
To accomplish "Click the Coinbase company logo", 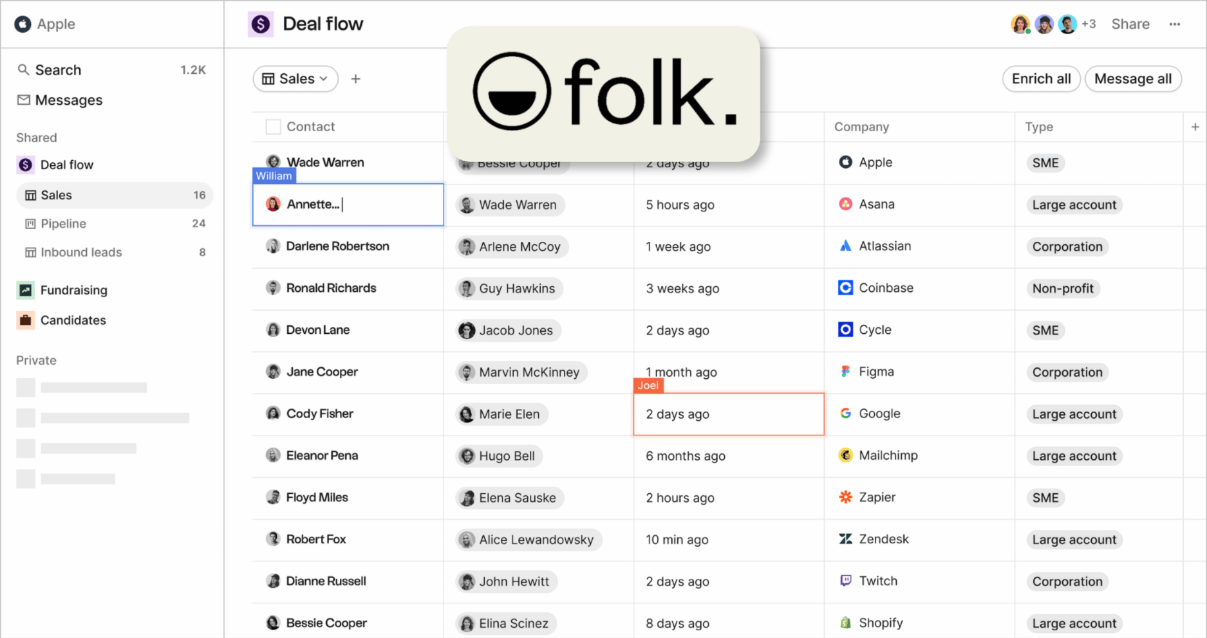I will pyautogui.click(x=845, y=287).
